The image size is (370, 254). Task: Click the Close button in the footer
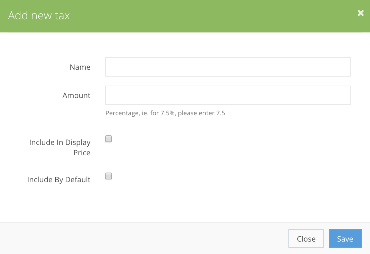pos(306,238)
